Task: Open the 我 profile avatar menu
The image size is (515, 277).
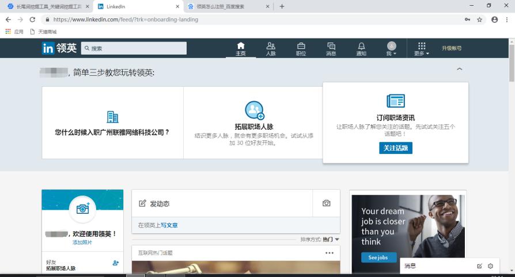Action: coord(392,48)
